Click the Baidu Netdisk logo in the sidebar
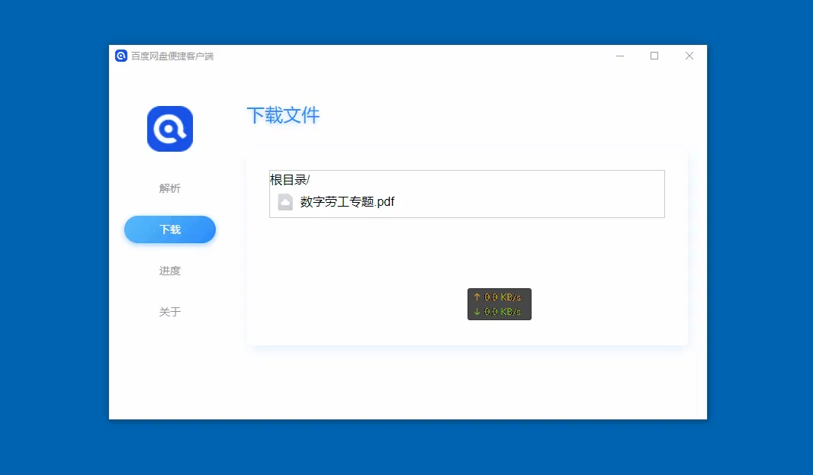 (x=169, y=128)
